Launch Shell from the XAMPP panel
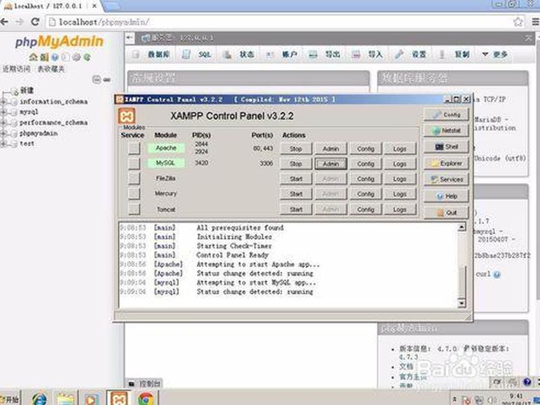 (x=446, y=147)
